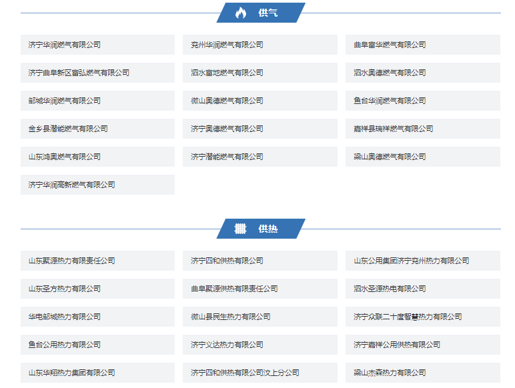Open 曲阜富华燃气有限公司 link

tap(423, 45)
